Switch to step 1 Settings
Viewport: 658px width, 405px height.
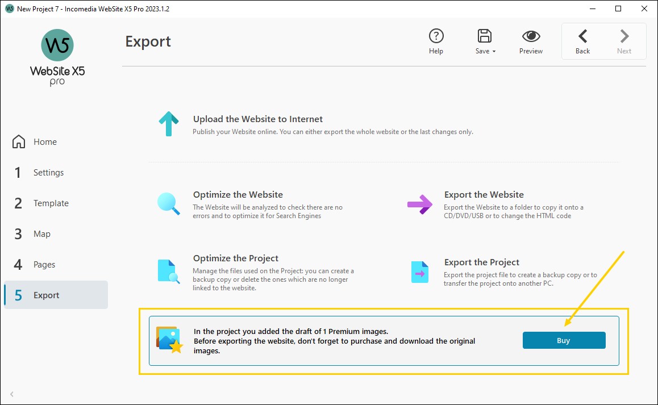(x=48, y=172)
